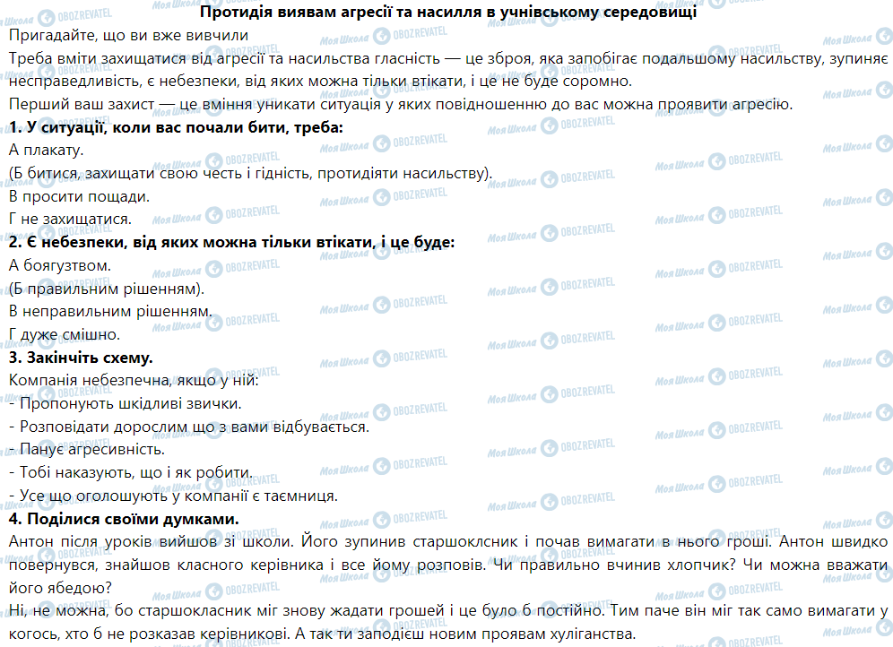Click question 2 heading about небезпеки
This screenshot has height=647, width=893.
(x=231, y=242)
